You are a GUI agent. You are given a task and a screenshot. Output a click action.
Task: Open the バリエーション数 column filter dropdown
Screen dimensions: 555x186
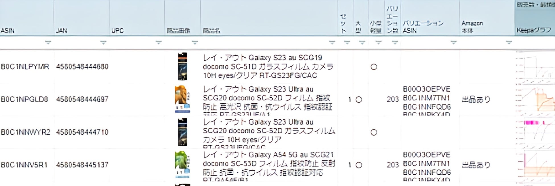pos(395,43)
